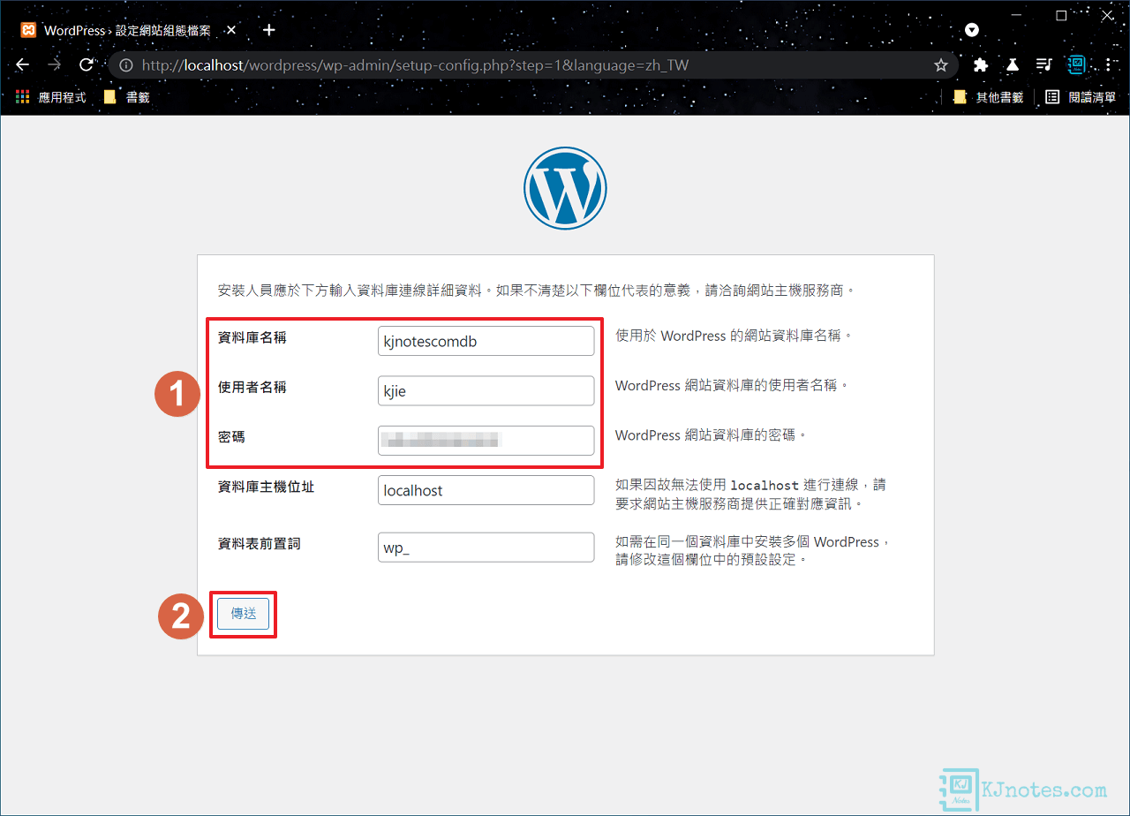Click the address bar URL

[x=415, y=65]
